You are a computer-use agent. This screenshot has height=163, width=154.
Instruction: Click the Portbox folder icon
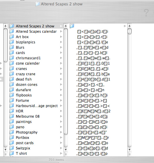[x=12, y=137]
